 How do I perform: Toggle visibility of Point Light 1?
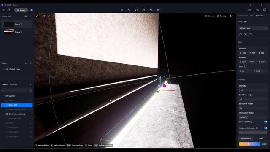coord(30,128)
